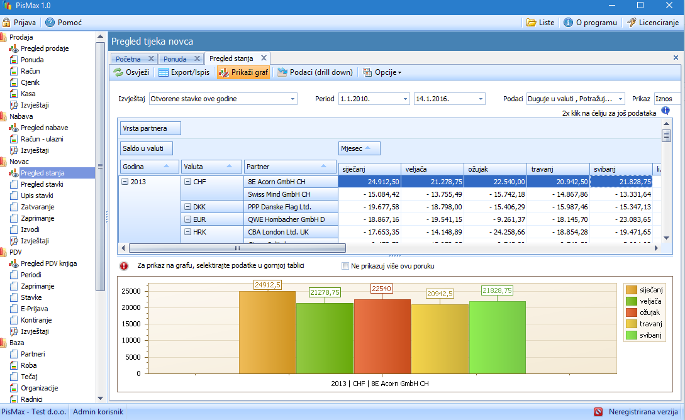Click the sidebar scroll down arrow
The image size is (685, 420).
pyautogui.click(x=100, y=398)
